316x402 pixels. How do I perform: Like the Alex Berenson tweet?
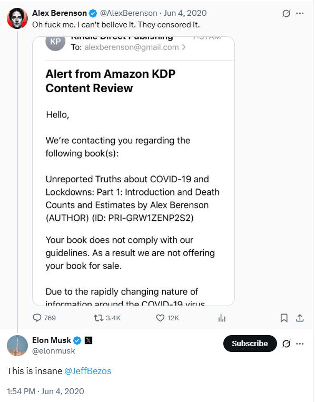pyautogui.click(x=161, y=318)
